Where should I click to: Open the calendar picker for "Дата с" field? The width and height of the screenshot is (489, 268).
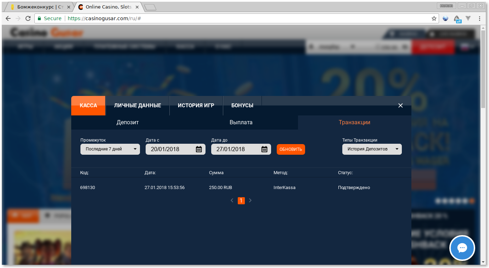(x=199, y=149)
